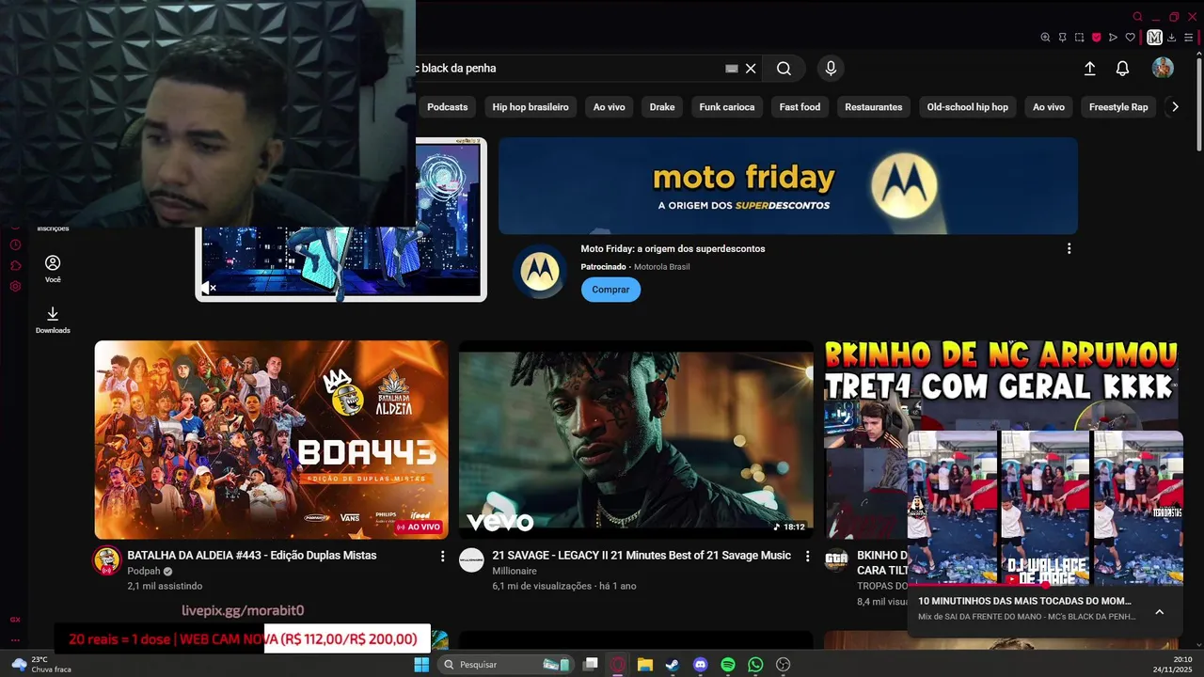
Task: Select the Drake filter chip
Action: click(662, 107)
